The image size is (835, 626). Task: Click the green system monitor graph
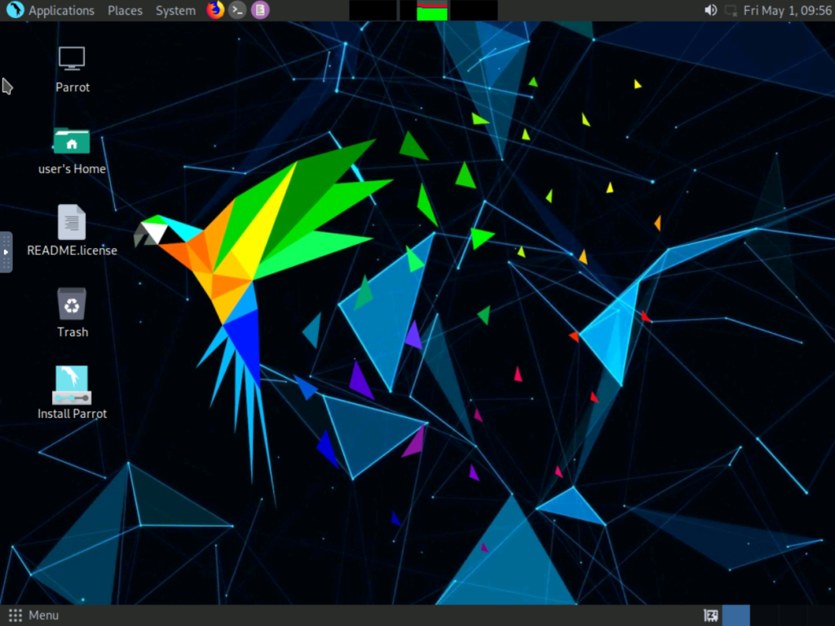click(x=432, y=11)
